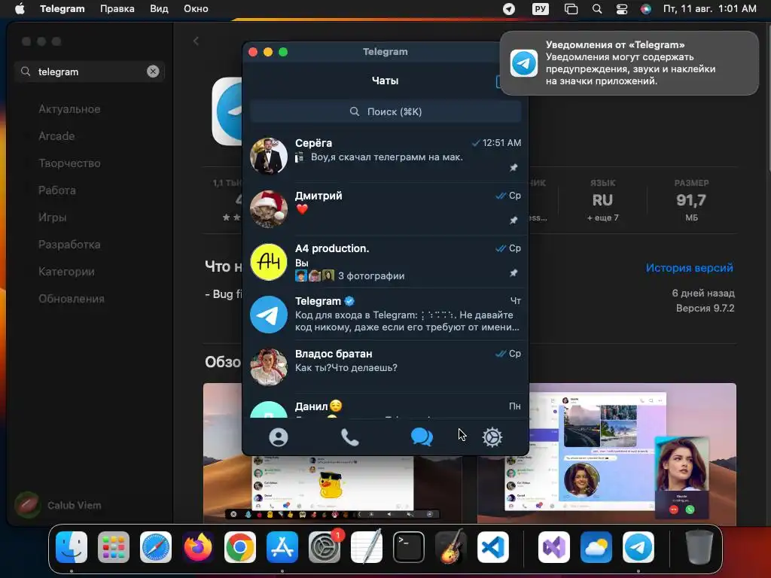Open Актуальное section in App Store sidebar

tap(69, 109)
